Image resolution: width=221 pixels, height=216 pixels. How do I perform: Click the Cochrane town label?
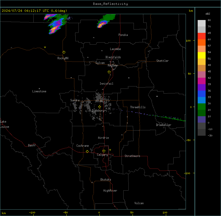click(x=83, y=146)
